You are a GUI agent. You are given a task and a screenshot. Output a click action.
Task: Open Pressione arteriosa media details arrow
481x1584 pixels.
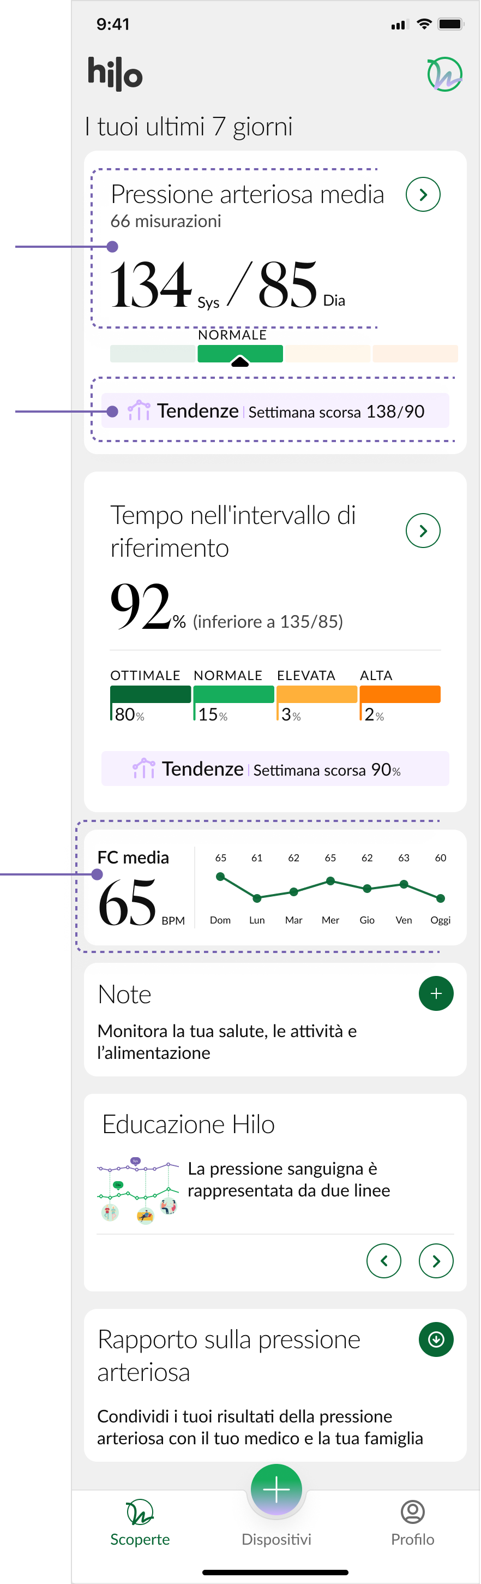(424, 195)
